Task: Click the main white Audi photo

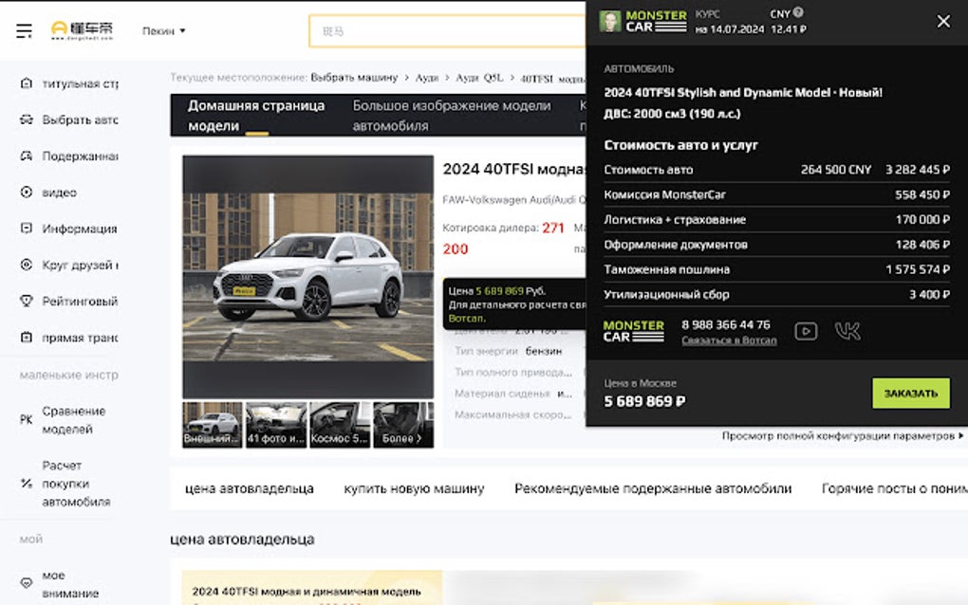Action: (308, 277)
